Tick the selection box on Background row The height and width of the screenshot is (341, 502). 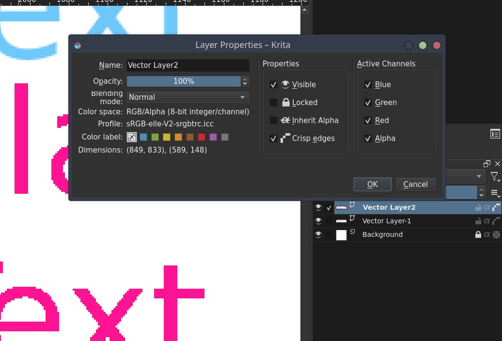(x=329, y=235)
